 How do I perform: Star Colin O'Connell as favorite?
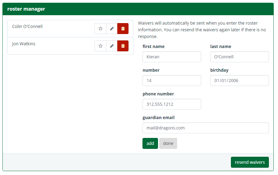(100, 29)
